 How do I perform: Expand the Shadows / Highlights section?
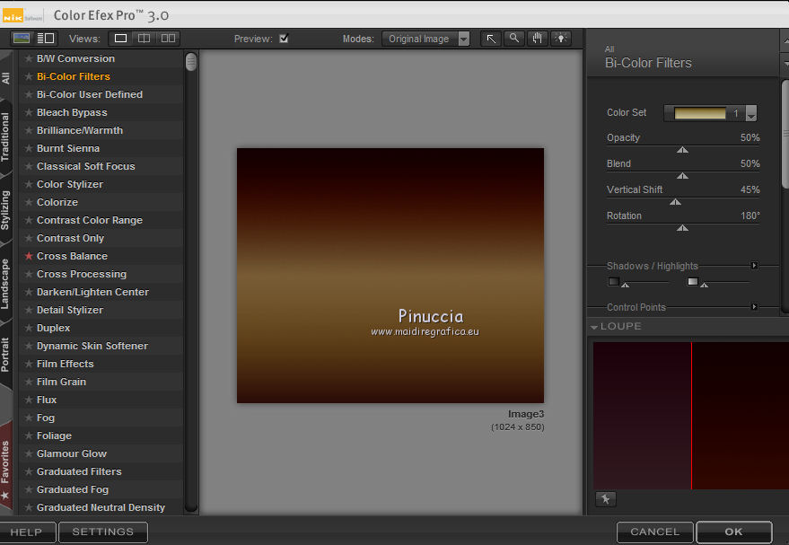tap(754, 266)
